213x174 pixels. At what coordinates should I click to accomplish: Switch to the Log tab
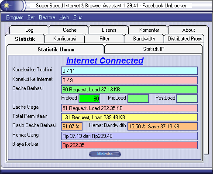click(x=29, y=30)
